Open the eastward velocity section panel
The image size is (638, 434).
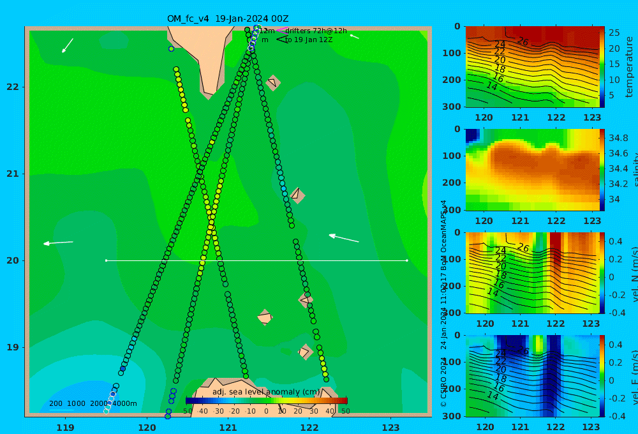pyautogui.click(x=532, y=376)
